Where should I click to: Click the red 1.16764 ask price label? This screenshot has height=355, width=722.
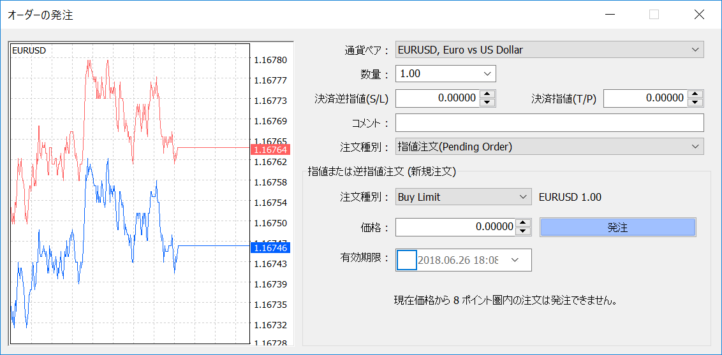(270, 150)
